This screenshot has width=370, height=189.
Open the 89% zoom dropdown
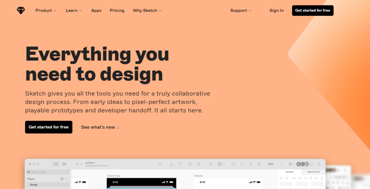click(275, 164)
